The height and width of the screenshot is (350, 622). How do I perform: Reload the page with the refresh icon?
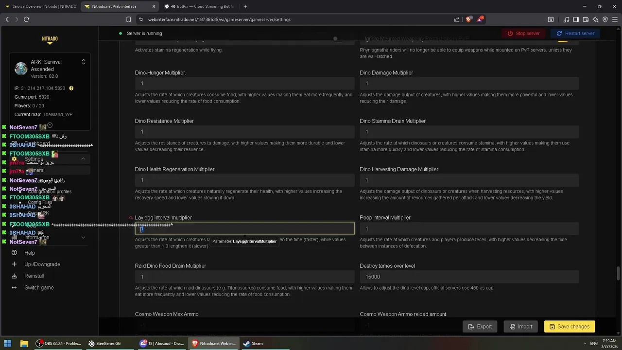point(26,19)
